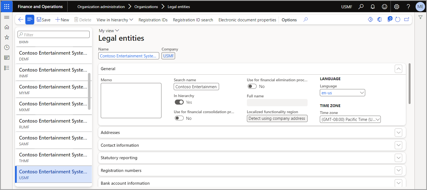427x190 pixels.
Task: Open the Language en-us dropdown
Action: point(342,93)
